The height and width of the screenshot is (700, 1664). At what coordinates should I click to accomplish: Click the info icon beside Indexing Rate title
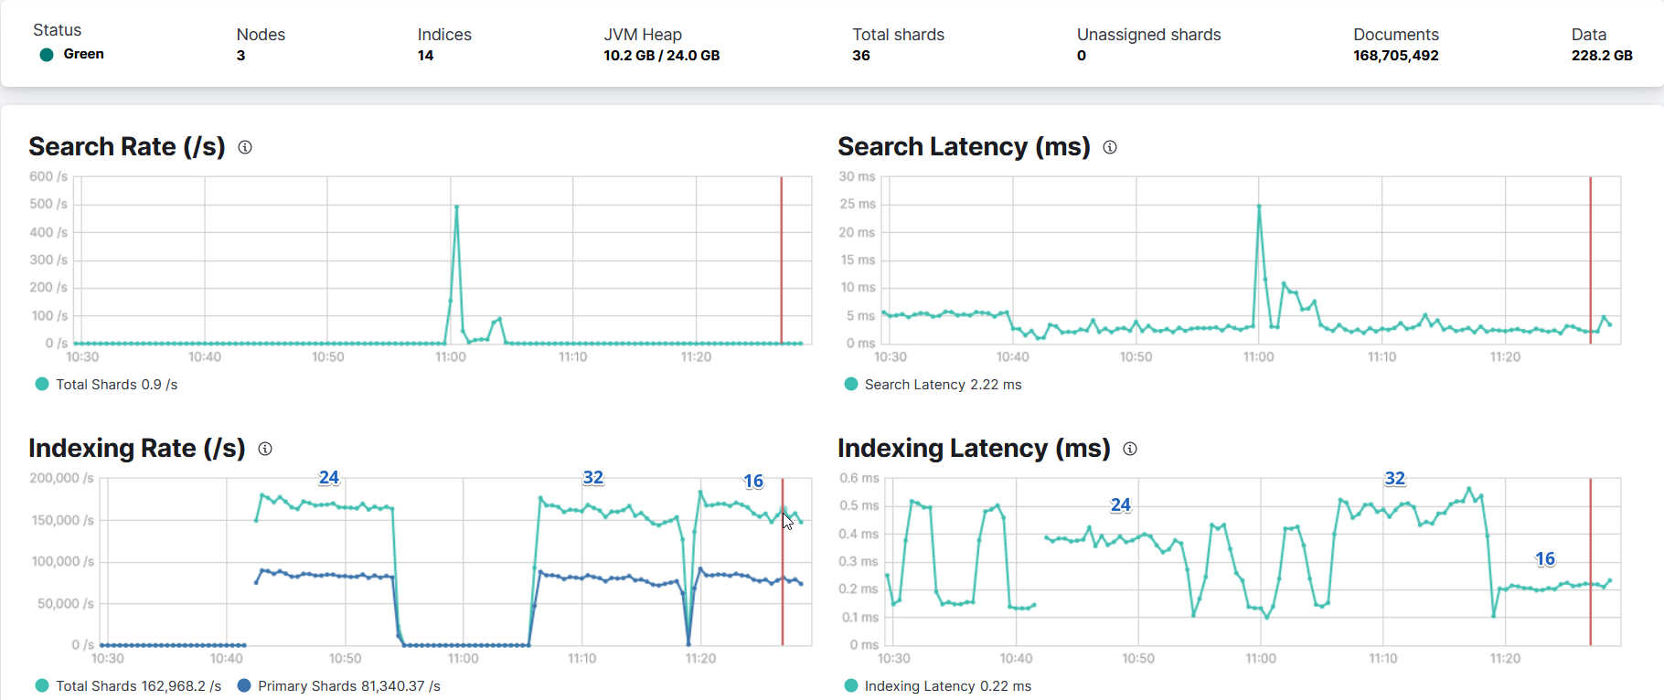tap(265, 449)
